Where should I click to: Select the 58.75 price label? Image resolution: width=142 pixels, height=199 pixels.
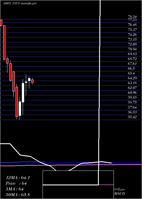[x=132, y=102]
